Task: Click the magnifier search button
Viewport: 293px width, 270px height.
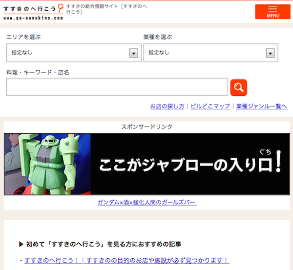Action: [x=238, y=87]
